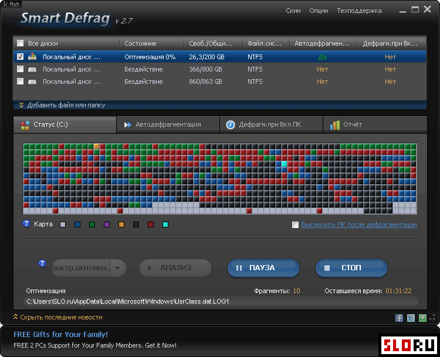Click the Дефрагм.при Вк... column header
Image resolution: width=440 pixels, height=357 pixels.
[392, 43]
